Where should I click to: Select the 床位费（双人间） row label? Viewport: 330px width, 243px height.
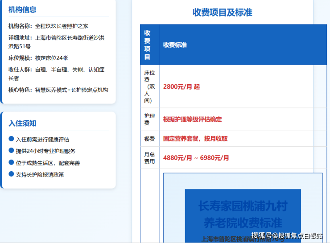(x=150, y=86)
